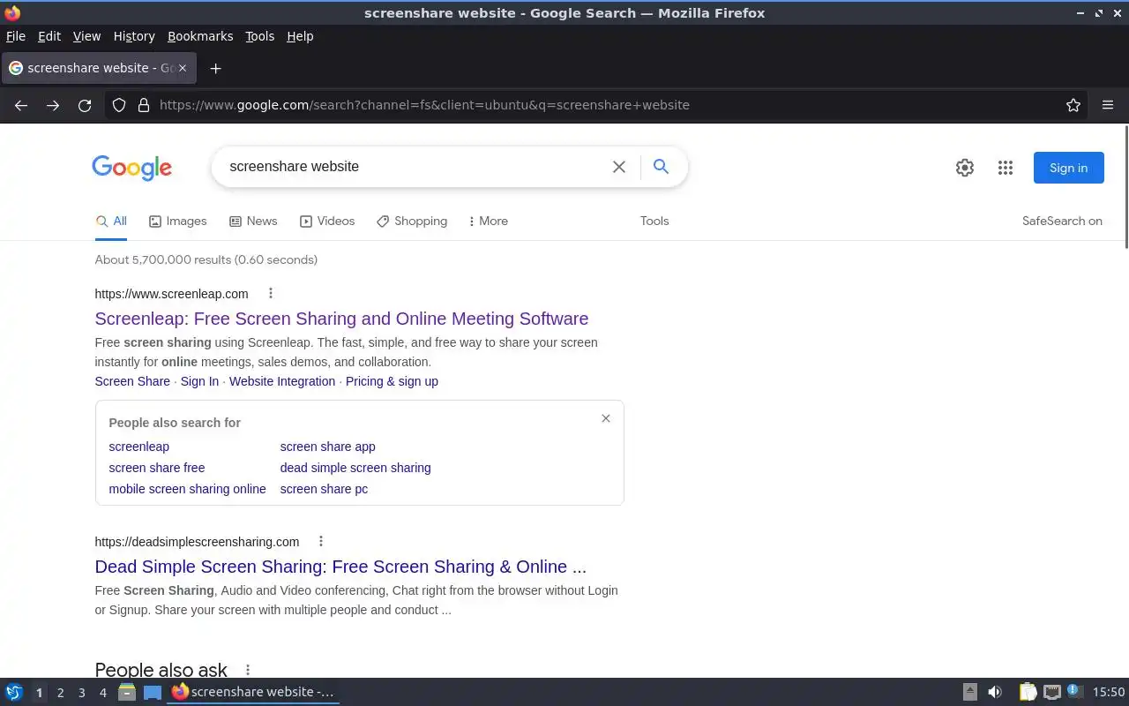1129x706 pixels.
Task: Switch to the Videos results tab
Action: click(327, 222)
